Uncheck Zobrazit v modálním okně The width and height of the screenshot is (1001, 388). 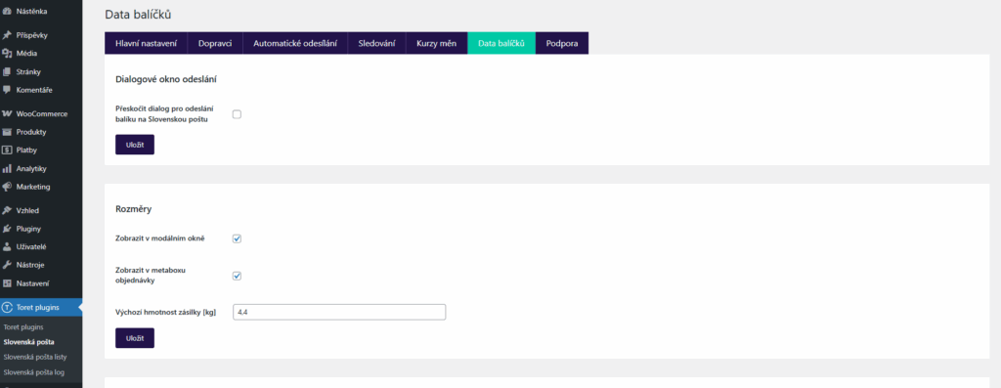pos(237,238)
